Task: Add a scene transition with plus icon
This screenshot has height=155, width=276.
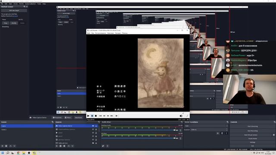Action: click(218, 133)
